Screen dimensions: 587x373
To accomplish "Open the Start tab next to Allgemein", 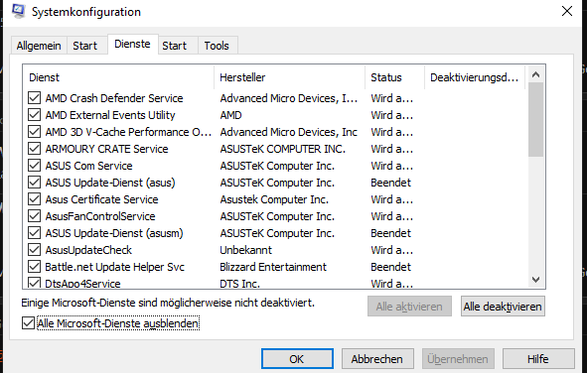I will coord(85,46).
